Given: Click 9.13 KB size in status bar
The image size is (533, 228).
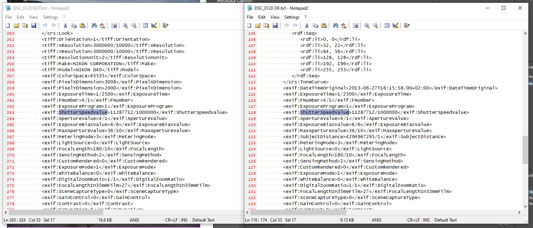Looking at the screenshot, I should pyautogui.click(x=347, y=220).
